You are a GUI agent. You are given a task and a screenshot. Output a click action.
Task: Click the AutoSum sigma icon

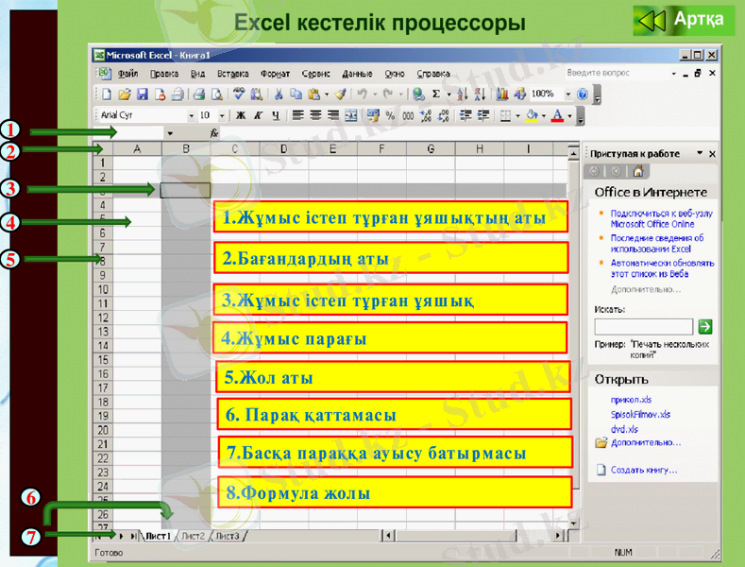pyautogui.click(x=435, y=94)
